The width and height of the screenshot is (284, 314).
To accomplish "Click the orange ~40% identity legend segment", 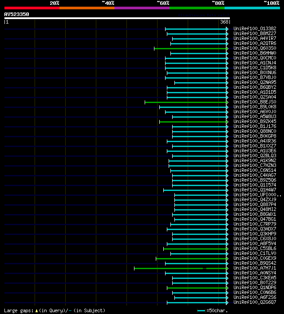I will click(87, 8).
